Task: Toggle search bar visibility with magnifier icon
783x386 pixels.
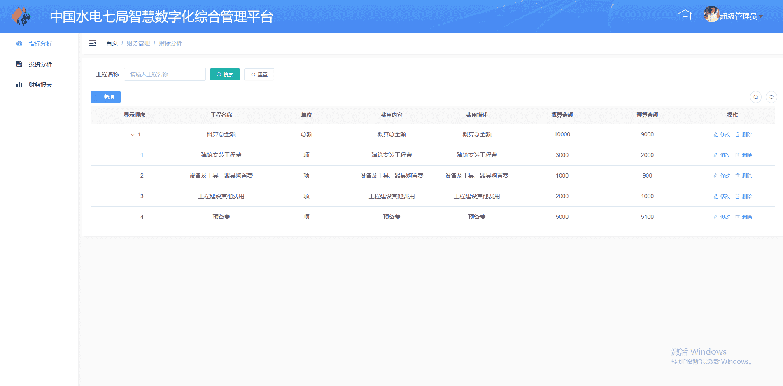Action: (x=755, y=97)
